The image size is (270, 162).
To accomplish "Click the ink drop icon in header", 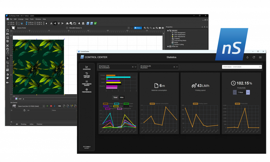I will 247,57.
